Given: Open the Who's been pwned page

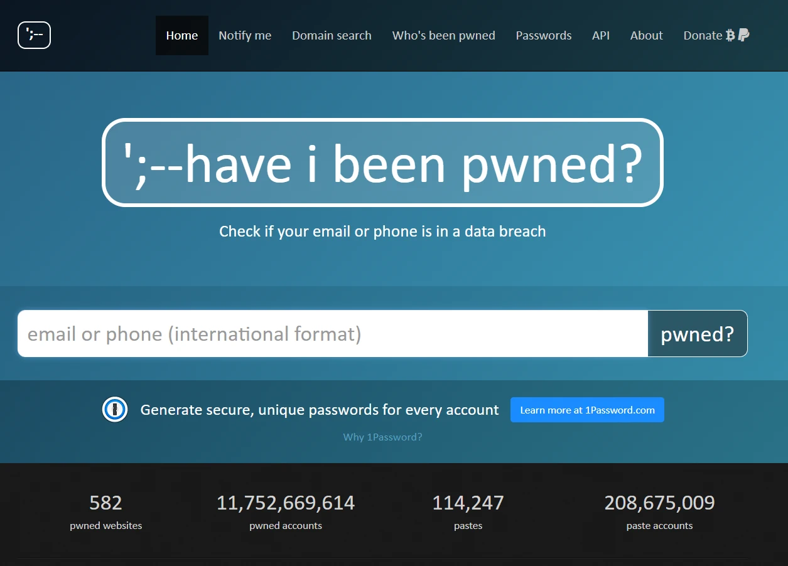Looking at the screenshot, I should [x=443, y=36].
